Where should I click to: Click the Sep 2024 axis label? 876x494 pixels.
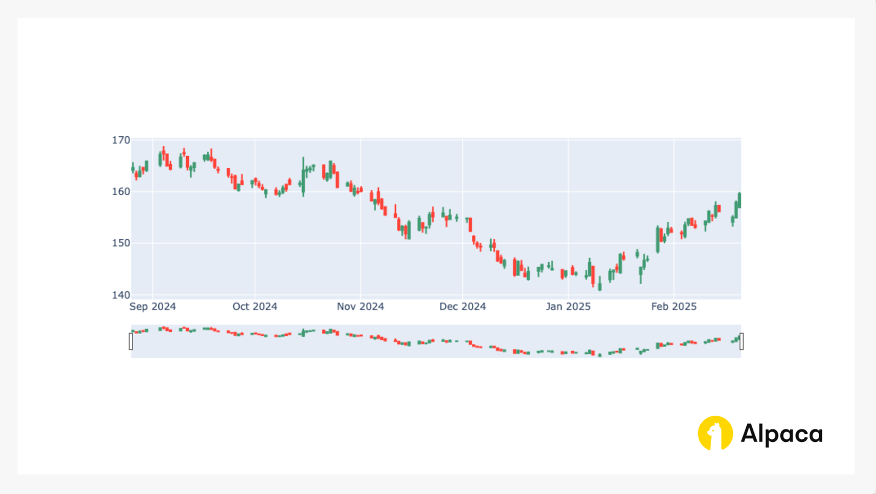154,307
